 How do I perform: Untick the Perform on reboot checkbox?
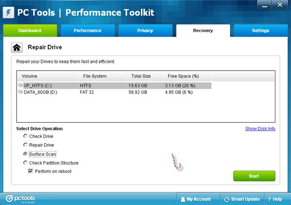coord(31,171)
